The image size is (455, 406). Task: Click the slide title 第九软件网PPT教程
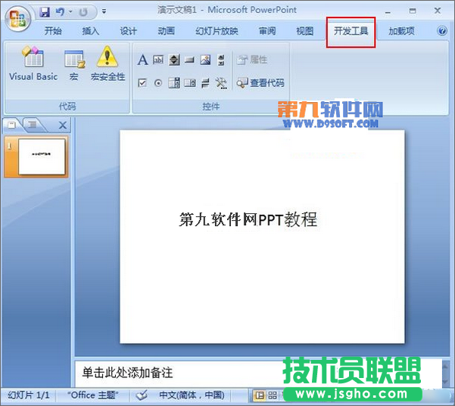click(248, 219)
